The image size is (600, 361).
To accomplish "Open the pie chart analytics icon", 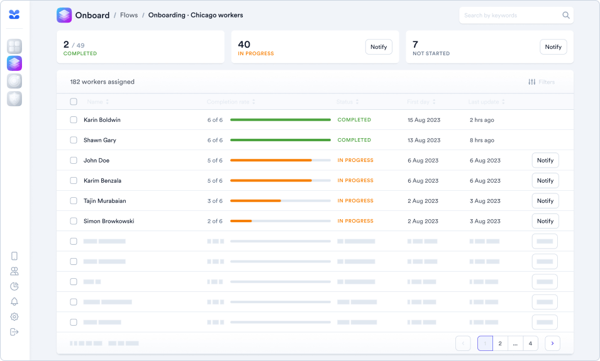I will [14, 286].
